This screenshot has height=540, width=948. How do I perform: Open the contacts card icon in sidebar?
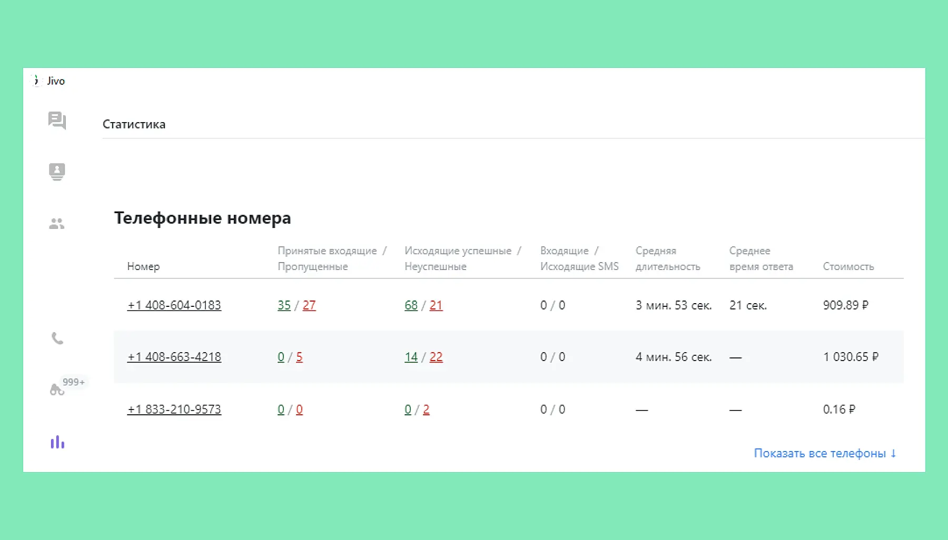tap(57, 172)
